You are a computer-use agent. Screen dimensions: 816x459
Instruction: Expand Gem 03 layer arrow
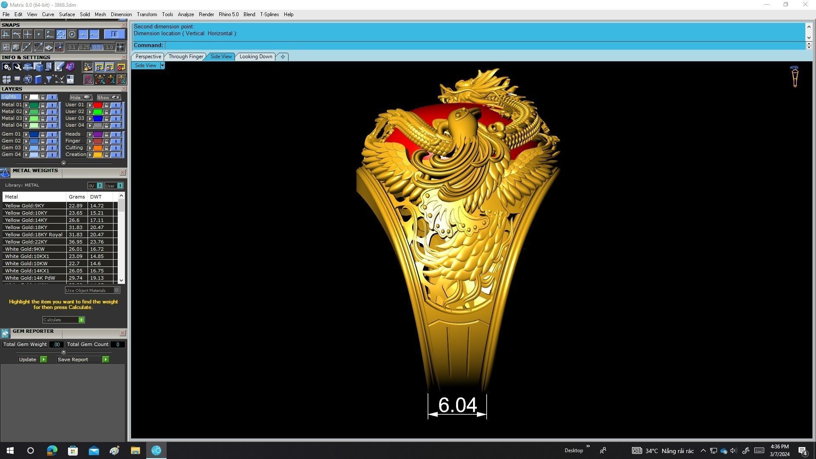coord(26,148)
